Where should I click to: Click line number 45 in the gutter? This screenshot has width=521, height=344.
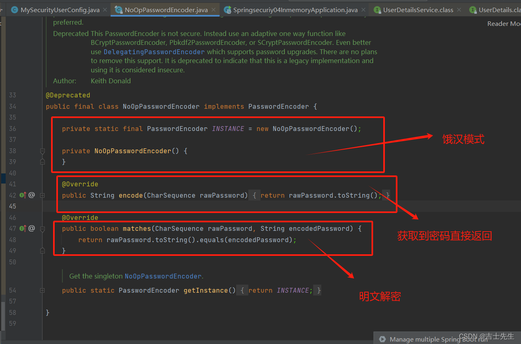coord(13,207)
